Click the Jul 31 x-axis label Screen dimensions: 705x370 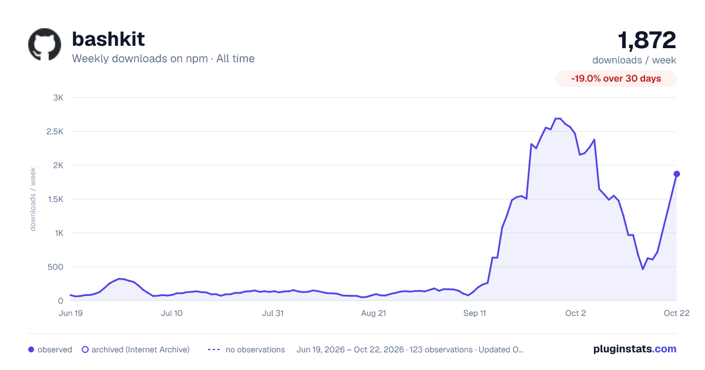tap(273, 313)
